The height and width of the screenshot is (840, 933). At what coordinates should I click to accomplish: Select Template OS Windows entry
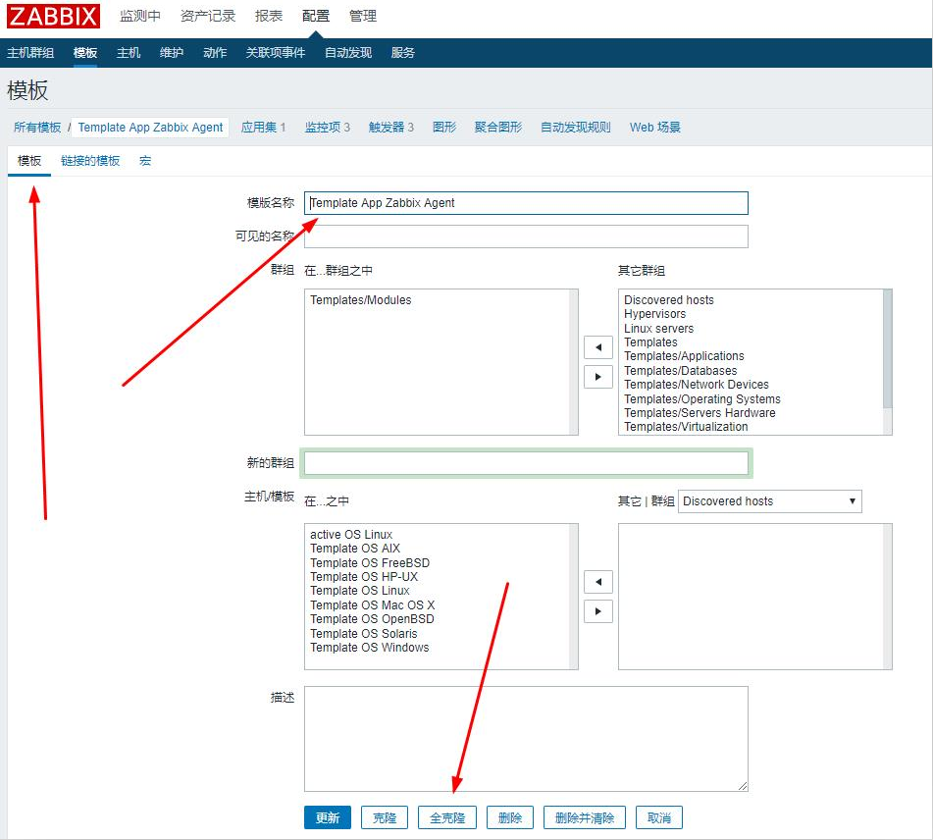(369, 647)
